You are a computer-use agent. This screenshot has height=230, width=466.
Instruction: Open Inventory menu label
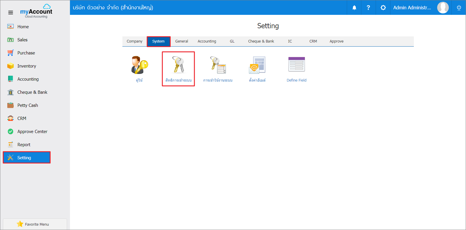27,66
